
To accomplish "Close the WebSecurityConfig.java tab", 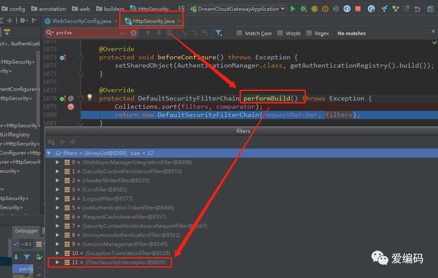I will coord(116,21).
